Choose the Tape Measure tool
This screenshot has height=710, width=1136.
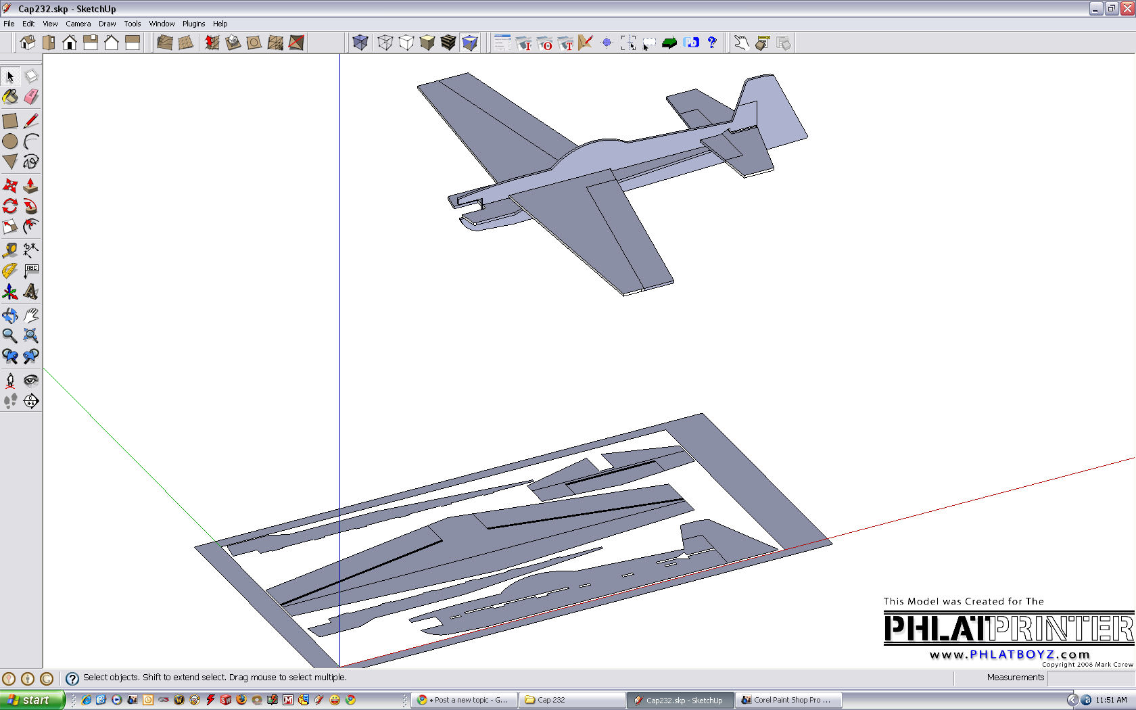(x=10, y=250)
